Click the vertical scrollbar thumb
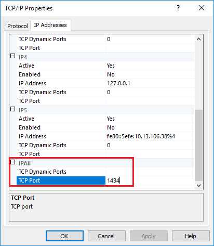 (x=198, y=145)
